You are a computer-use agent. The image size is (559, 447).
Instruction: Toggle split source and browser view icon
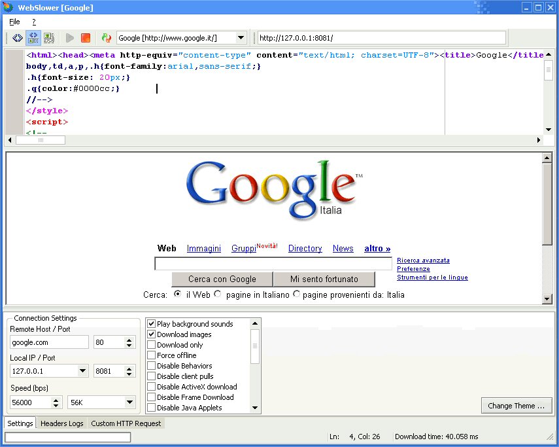coord(33,38)
